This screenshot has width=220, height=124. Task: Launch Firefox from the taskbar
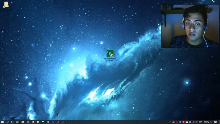tap(33, 122)
